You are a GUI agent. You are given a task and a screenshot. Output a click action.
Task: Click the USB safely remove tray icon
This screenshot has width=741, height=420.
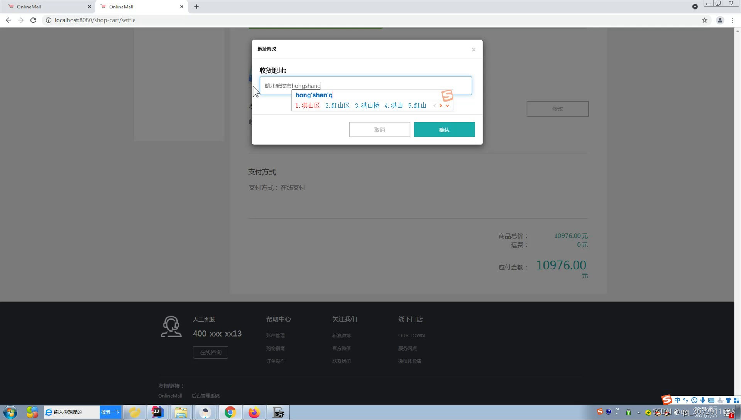pos(628,412)
